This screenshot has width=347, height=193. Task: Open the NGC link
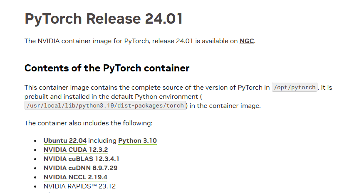(247, 41)
